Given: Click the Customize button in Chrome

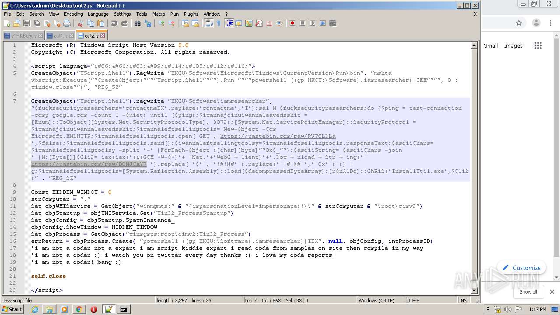Looking at the screenshot, I should (521, 268).
